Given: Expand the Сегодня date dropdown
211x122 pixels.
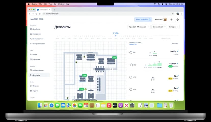Looking at the screenshot, I should pos(174,27).
